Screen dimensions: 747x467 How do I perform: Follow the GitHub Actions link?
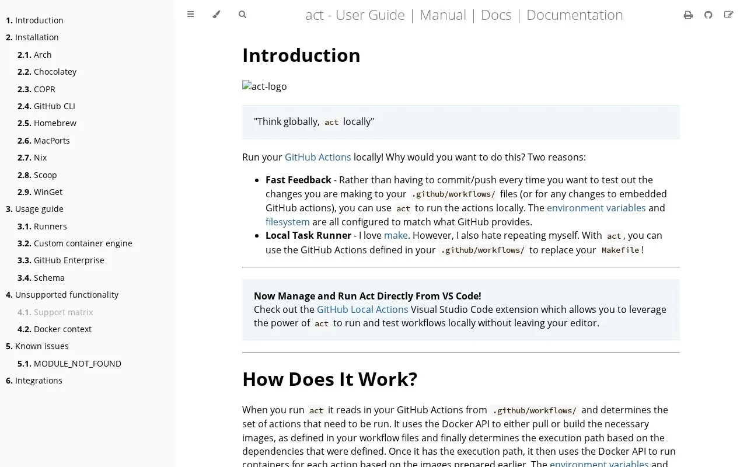[x=317, y=157]
